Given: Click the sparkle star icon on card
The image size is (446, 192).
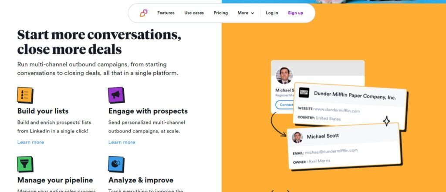Looking at the screenshot, I should tap(386, 121).
